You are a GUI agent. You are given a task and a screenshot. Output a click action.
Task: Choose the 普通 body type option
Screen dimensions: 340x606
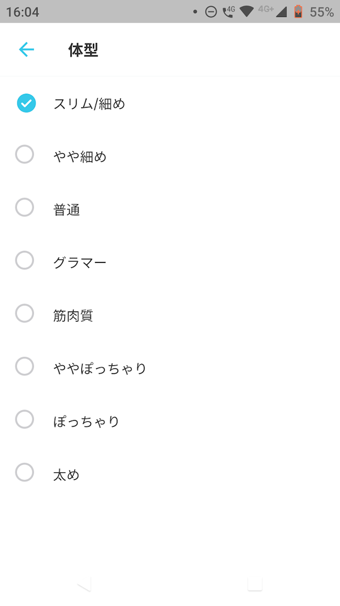24,207
